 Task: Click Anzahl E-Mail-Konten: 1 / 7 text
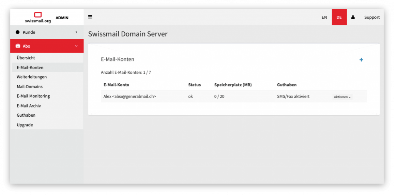tap(126, 73)
